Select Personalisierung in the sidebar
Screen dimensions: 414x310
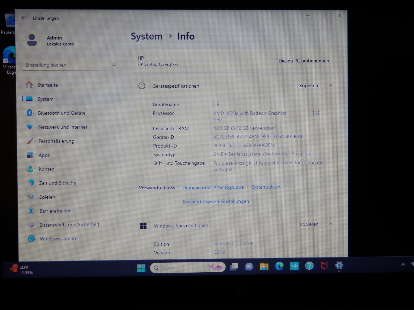(x=56, y=141)
